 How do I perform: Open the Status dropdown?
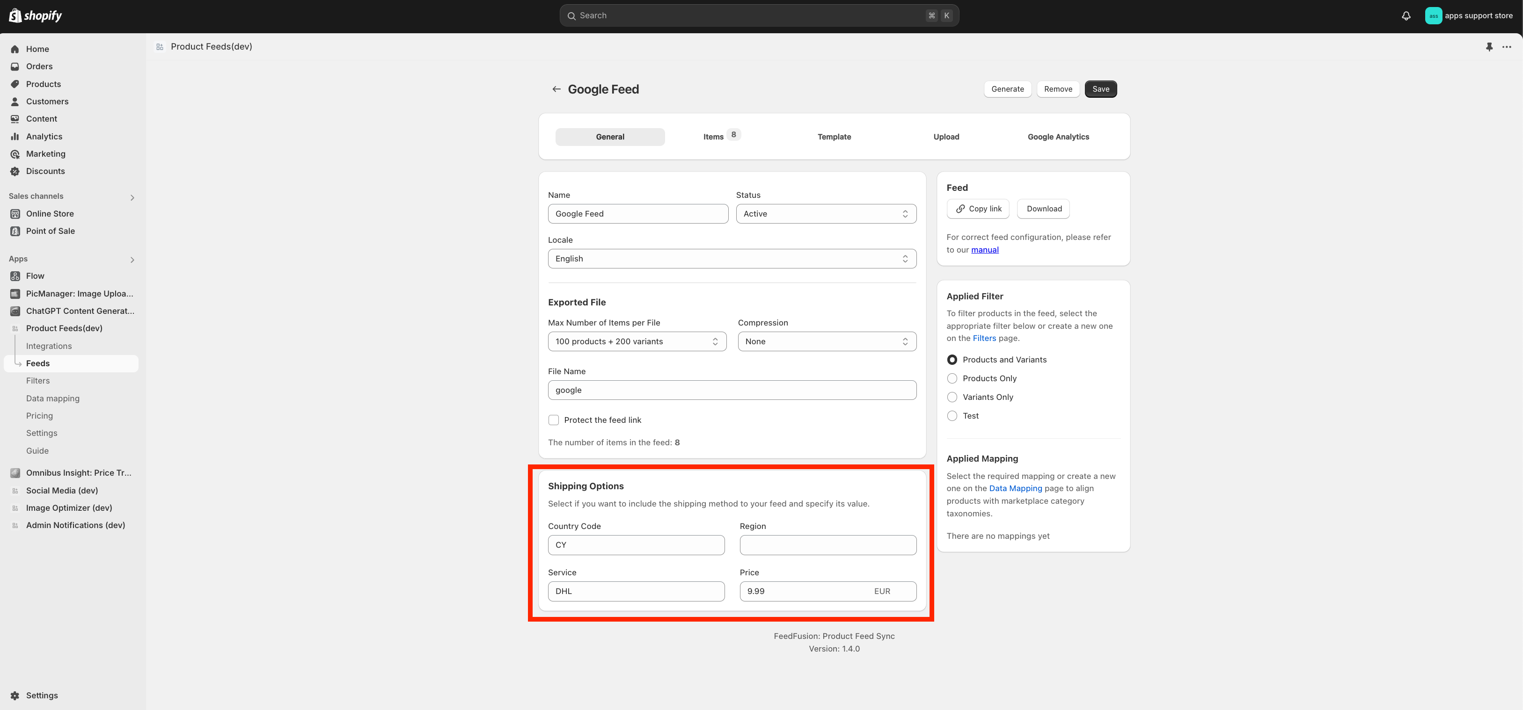[x=826, y=214]
